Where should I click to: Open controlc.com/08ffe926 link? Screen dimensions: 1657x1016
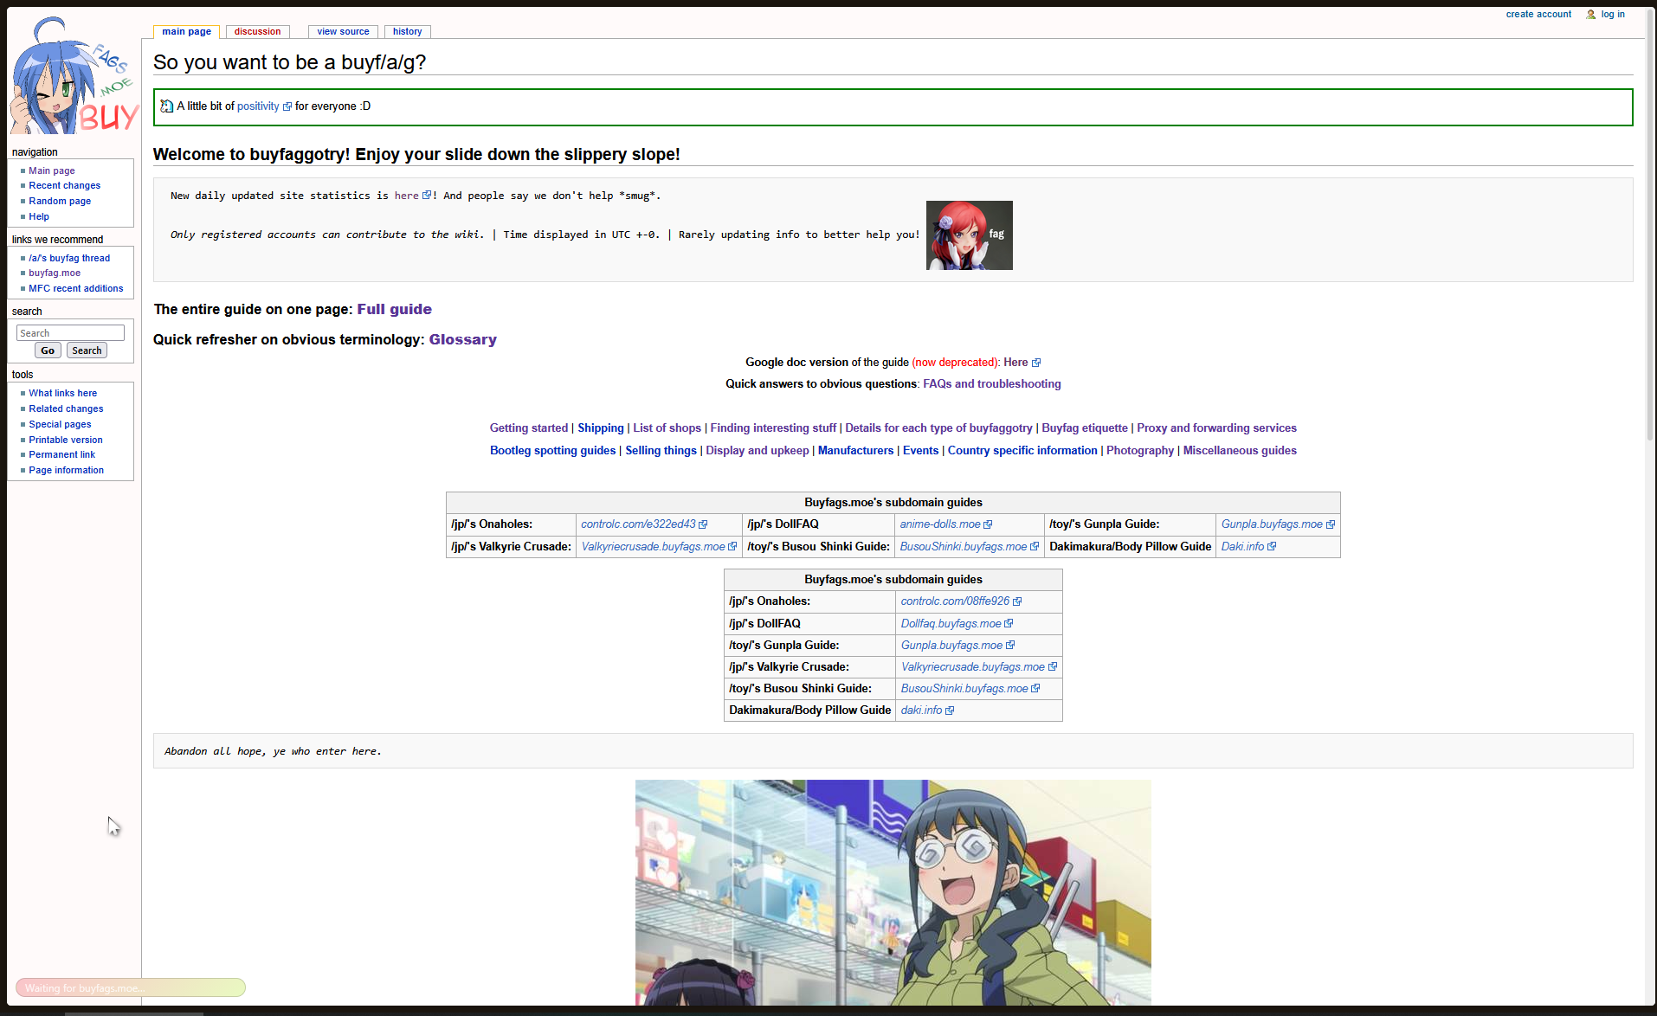(x=961, y=601)
